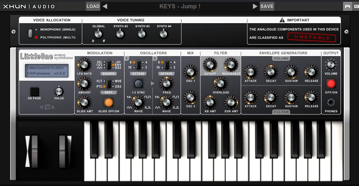The width and height of the screenshot is (359, 186).
Task: Click oscillator 2 WAVE knob
Action: tap(166, 102)
